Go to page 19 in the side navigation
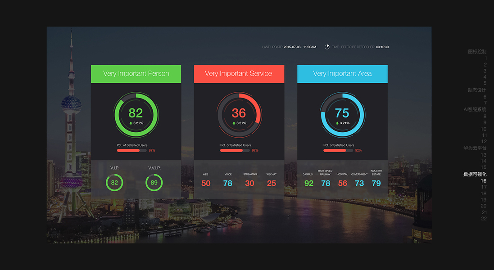 point(484,200)
